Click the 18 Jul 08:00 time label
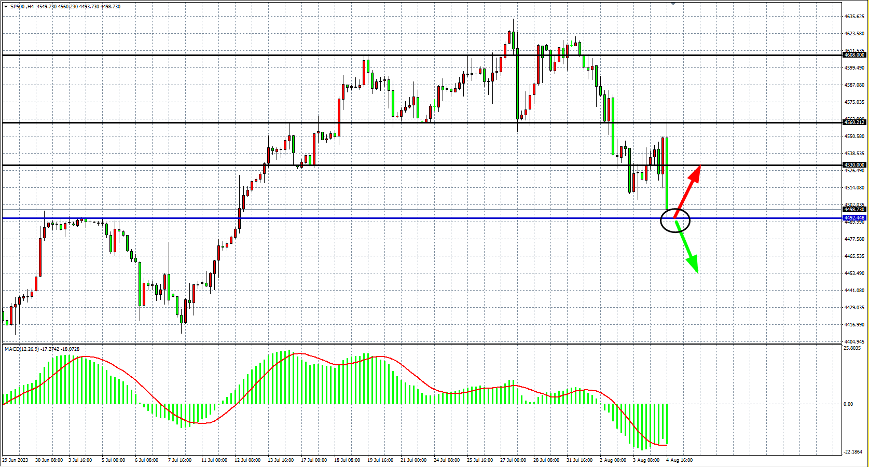The width and height of the screenshot is (869, 467). click(347, 460)
